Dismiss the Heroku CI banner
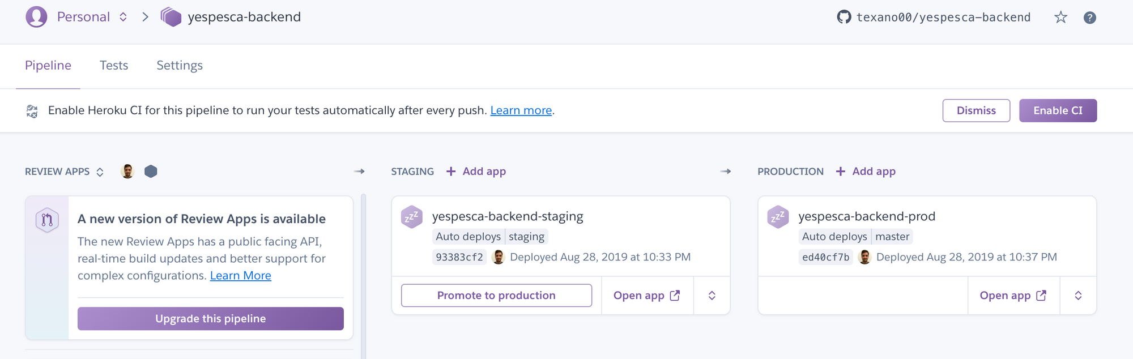 [976, 110]
